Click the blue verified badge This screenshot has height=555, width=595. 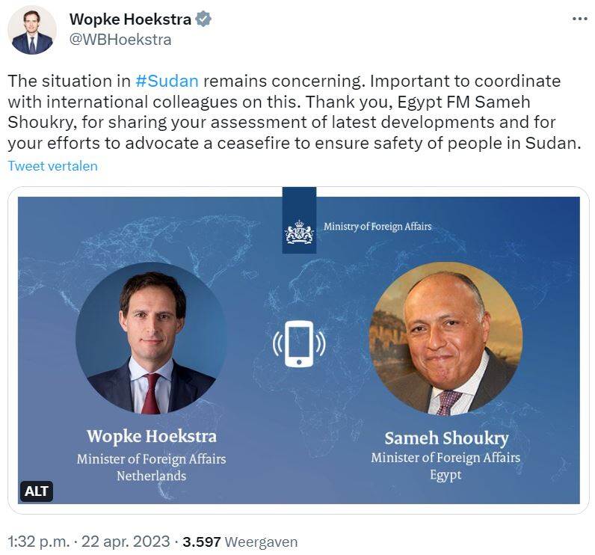click(204, 19)
